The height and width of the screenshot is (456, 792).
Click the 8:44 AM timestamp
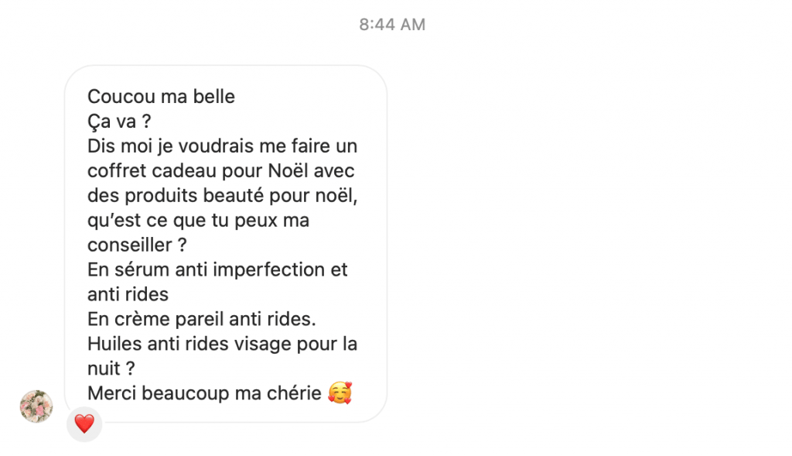tap(392, 25)
